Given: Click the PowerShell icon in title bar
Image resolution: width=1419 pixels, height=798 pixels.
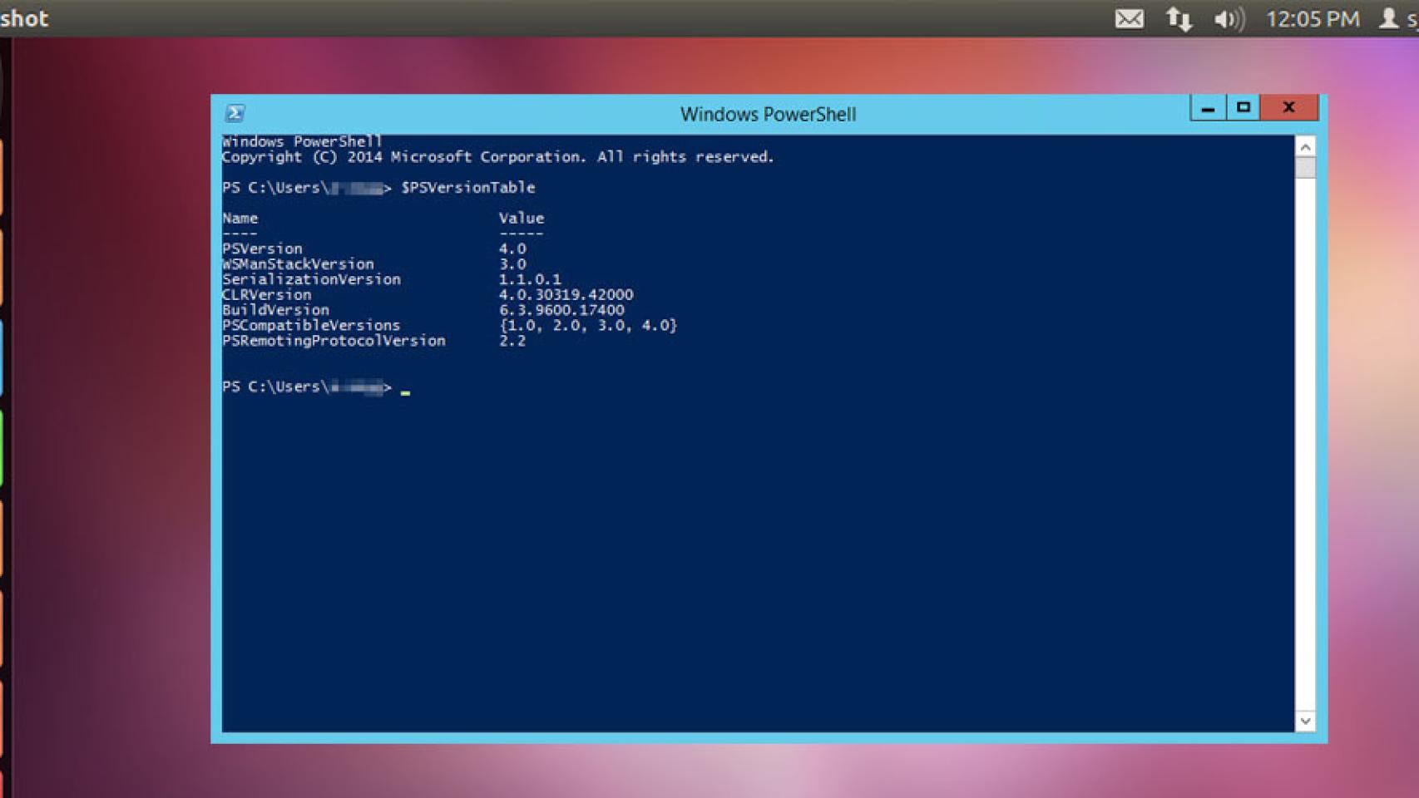Looking at the screenshot, I should coord(235,113).
